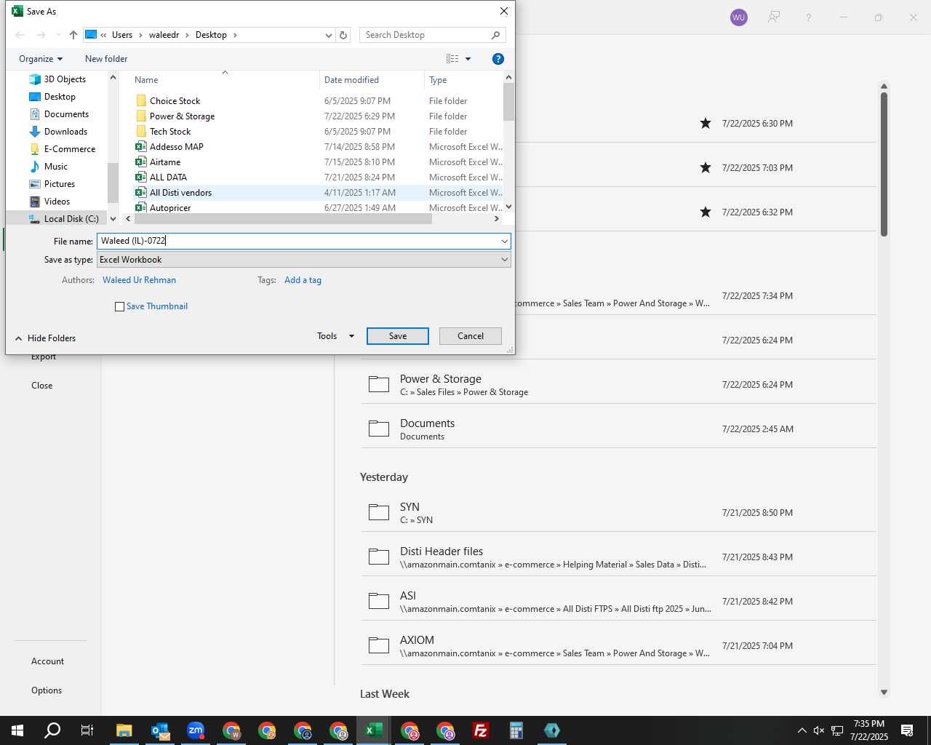Click the Excel title bar help question mark
Screen dimensions: 931x745
pos(808,17)
